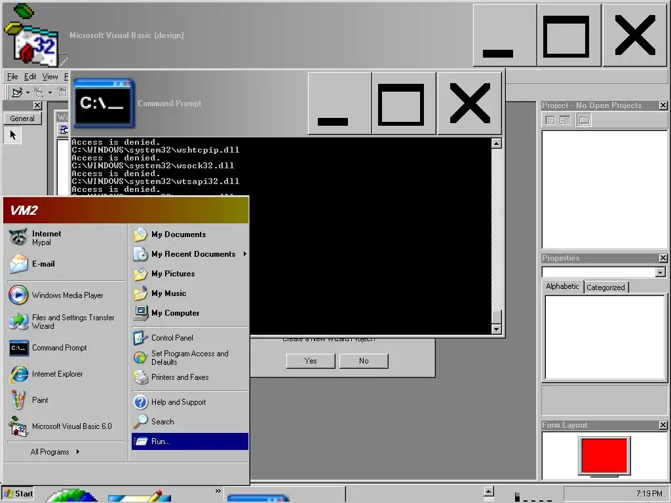Click the Command Prompt window title icon
Screen dimensions: 671x503
coord(104,103)
